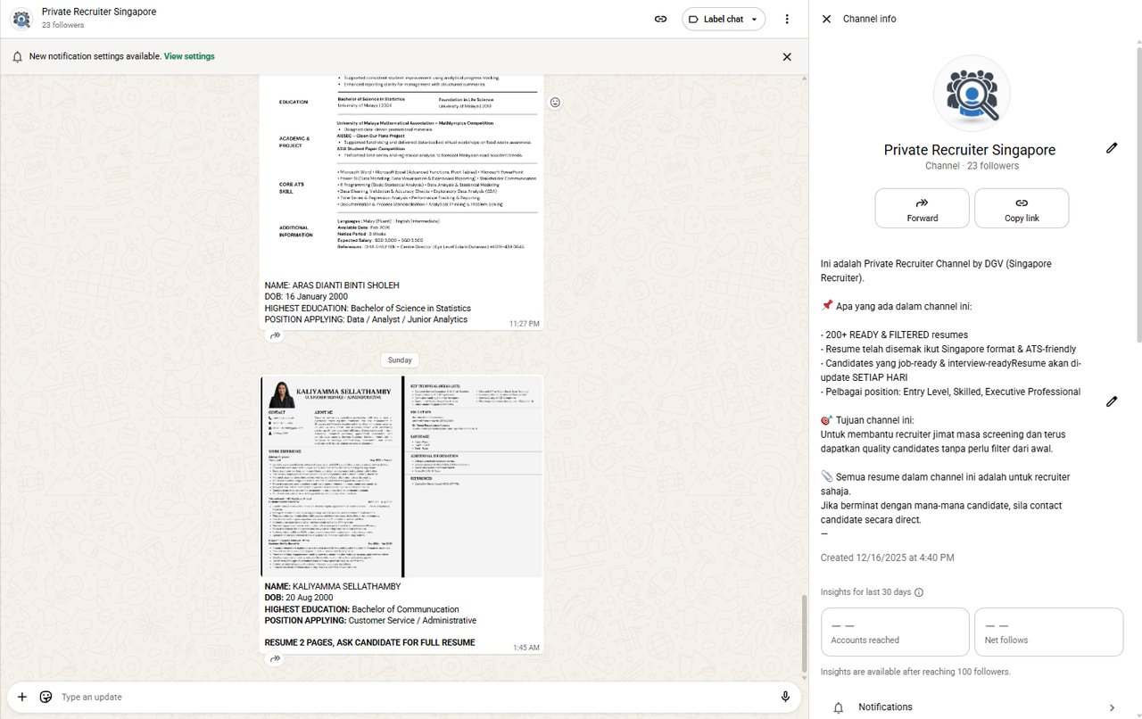Screen dimensions: 1142x719
Task: Click the plus attach icon
Action: 22,697
